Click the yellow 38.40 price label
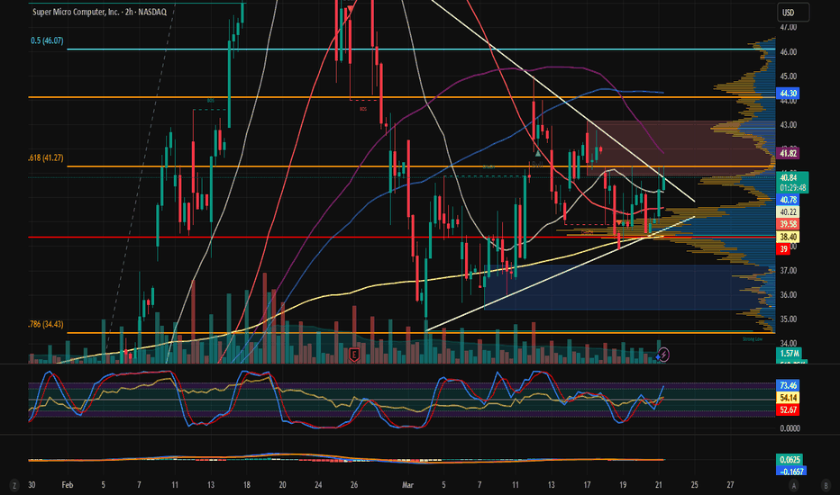The height and width of the screenshot is (495, 840). 788,237
